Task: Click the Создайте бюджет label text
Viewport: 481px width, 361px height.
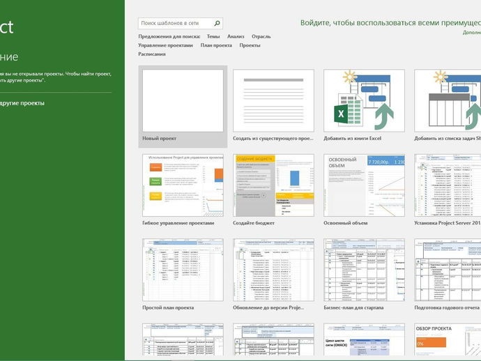Action: [254, 223]
